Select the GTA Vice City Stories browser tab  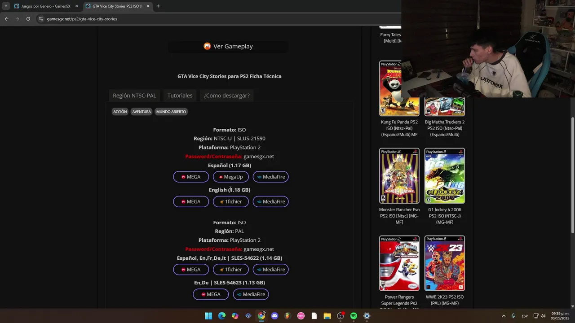click(x=117, y=6)
